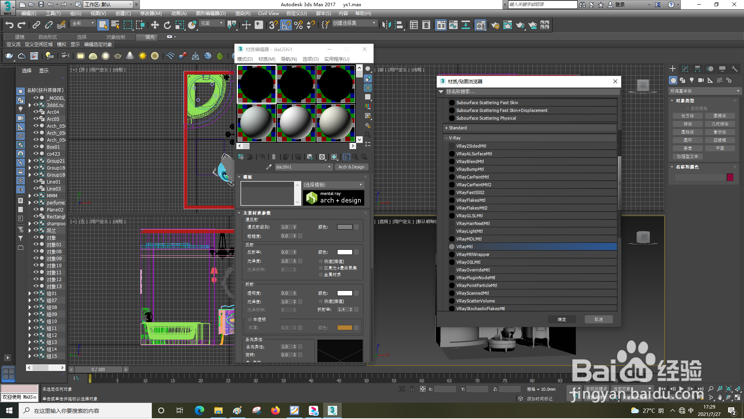Screen dimensions: 744x419
Task: Open the 漫反射 color swatch
Action: 344,227
